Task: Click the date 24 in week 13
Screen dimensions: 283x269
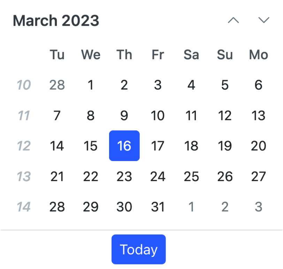Action: tap(158, 176)
